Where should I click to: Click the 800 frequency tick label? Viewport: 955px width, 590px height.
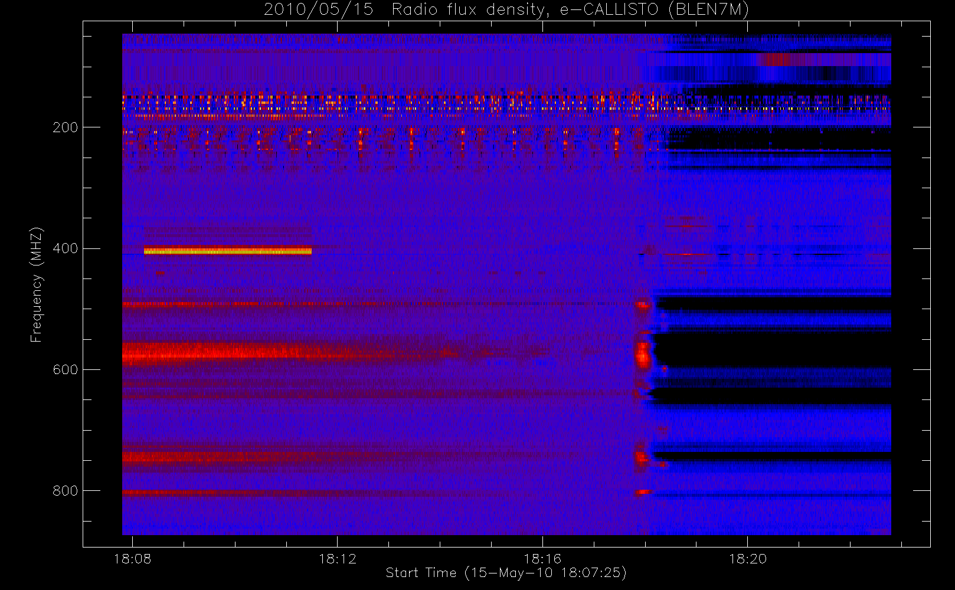point(66,491)
